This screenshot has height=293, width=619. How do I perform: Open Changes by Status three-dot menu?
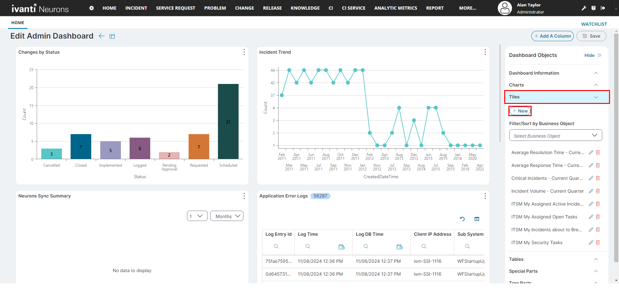tap(244, 52)
